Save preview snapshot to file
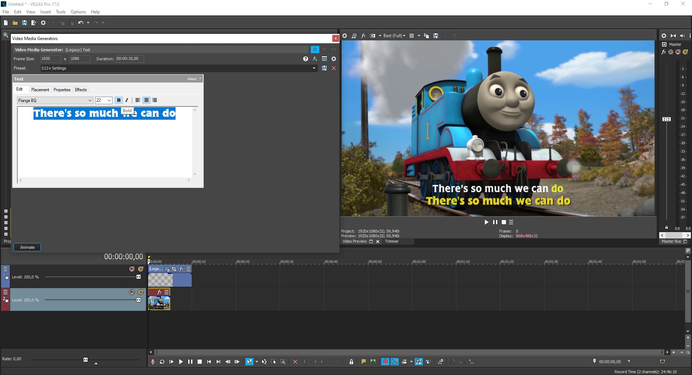The height and width of the screenshot is (375, 692). pyautogui.click(x=436, y=36)
